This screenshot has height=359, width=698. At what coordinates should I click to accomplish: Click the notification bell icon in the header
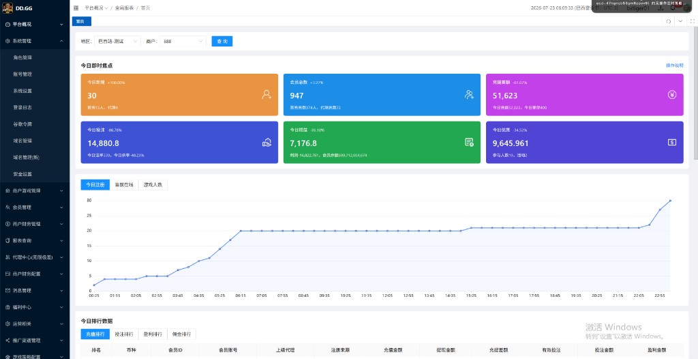point(673,8)
